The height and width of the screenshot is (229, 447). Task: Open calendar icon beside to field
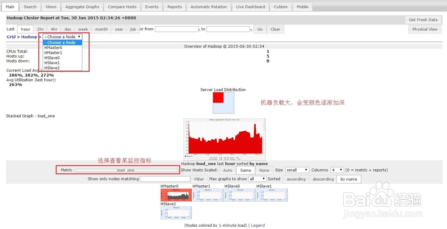click(x=251, y=29)
